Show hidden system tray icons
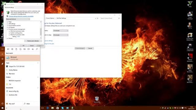The image size is (196, 110). coord(160,108)
